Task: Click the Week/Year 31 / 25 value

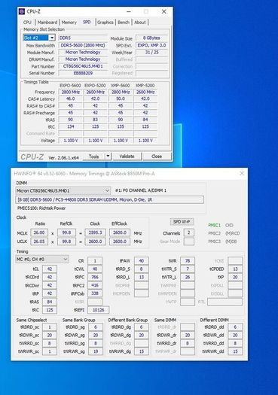Action: point(151,53)
